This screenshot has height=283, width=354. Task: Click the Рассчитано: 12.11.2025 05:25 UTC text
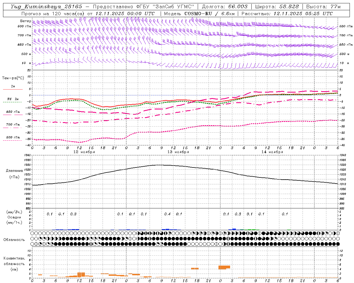pos(287,14)
